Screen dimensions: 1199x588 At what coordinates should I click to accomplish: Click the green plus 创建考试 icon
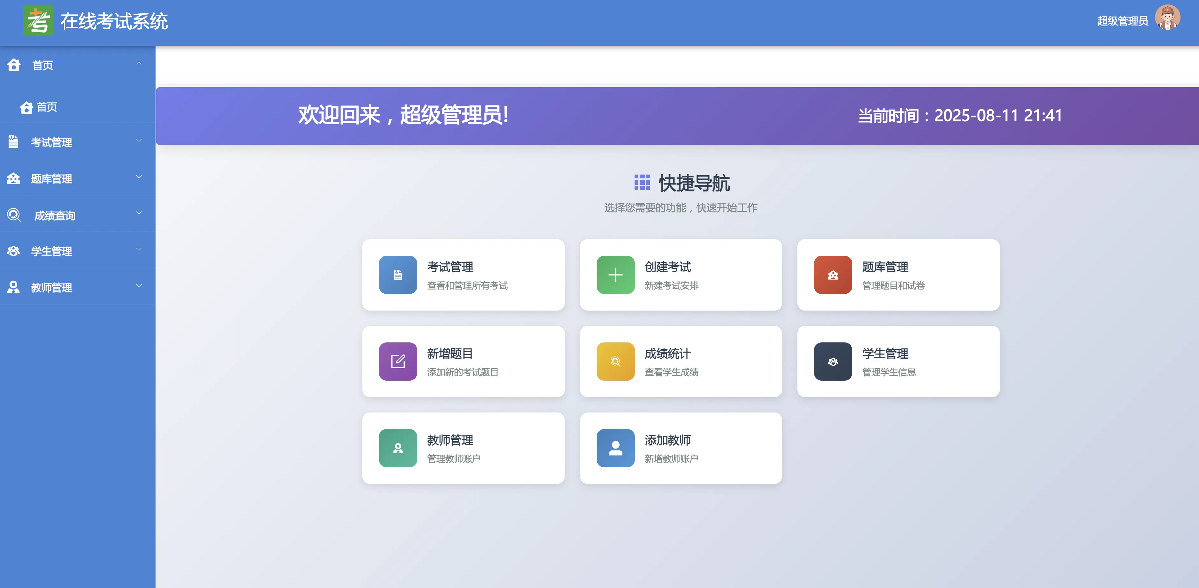tap(615, 275)
